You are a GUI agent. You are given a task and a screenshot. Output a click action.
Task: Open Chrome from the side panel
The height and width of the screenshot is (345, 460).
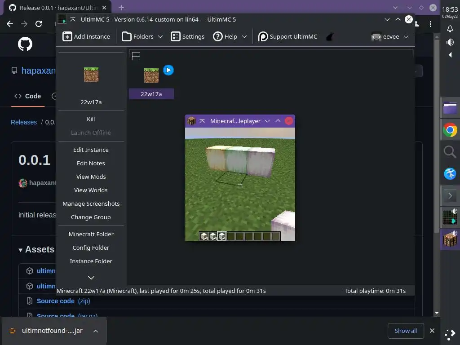pos(450,130)
